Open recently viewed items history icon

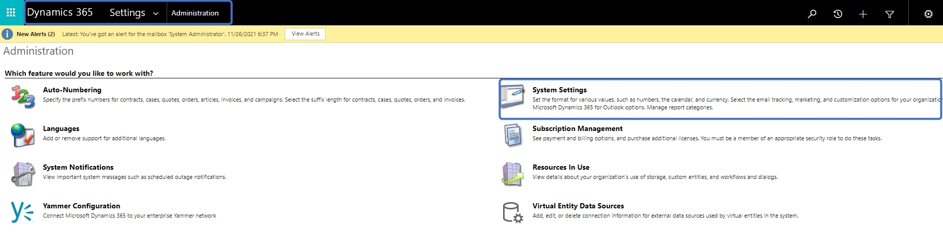[x=837, y=14]
